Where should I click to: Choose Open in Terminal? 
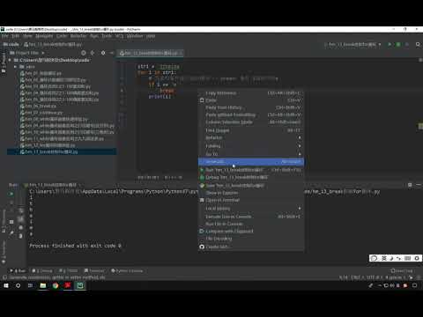(251, 200)
